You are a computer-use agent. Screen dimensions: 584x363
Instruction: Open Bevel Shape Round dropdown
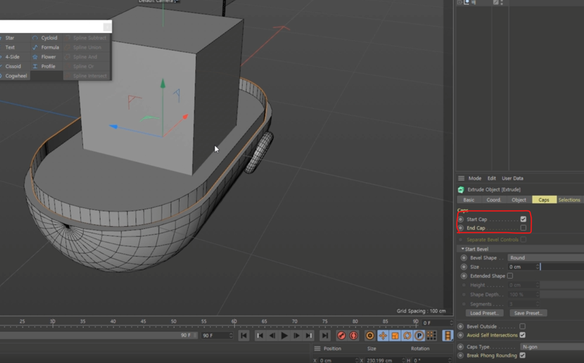545,258
